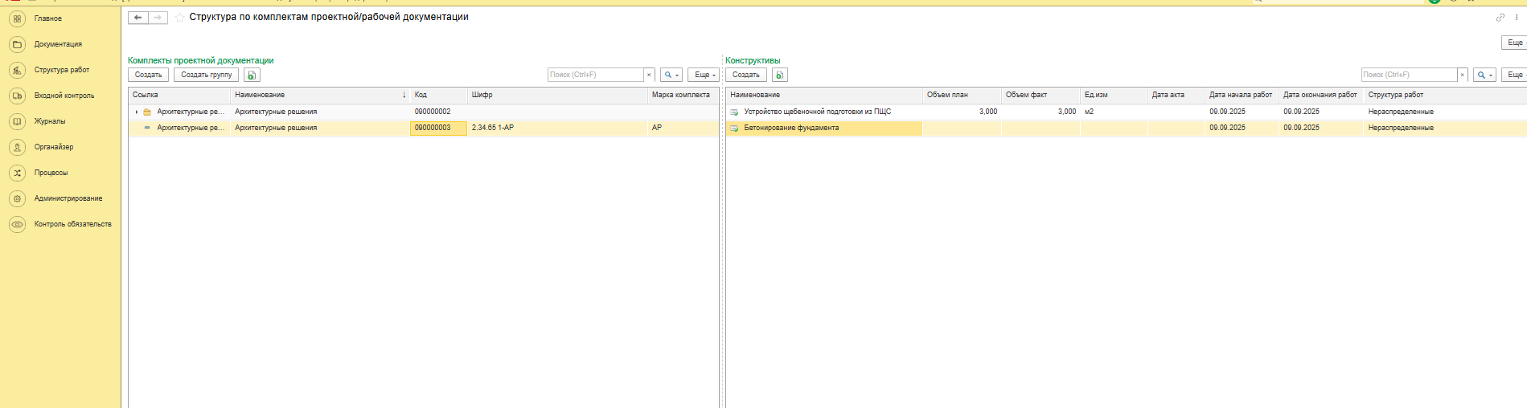
Task: Click the back navigation arrow
Action: coord(138,18)
